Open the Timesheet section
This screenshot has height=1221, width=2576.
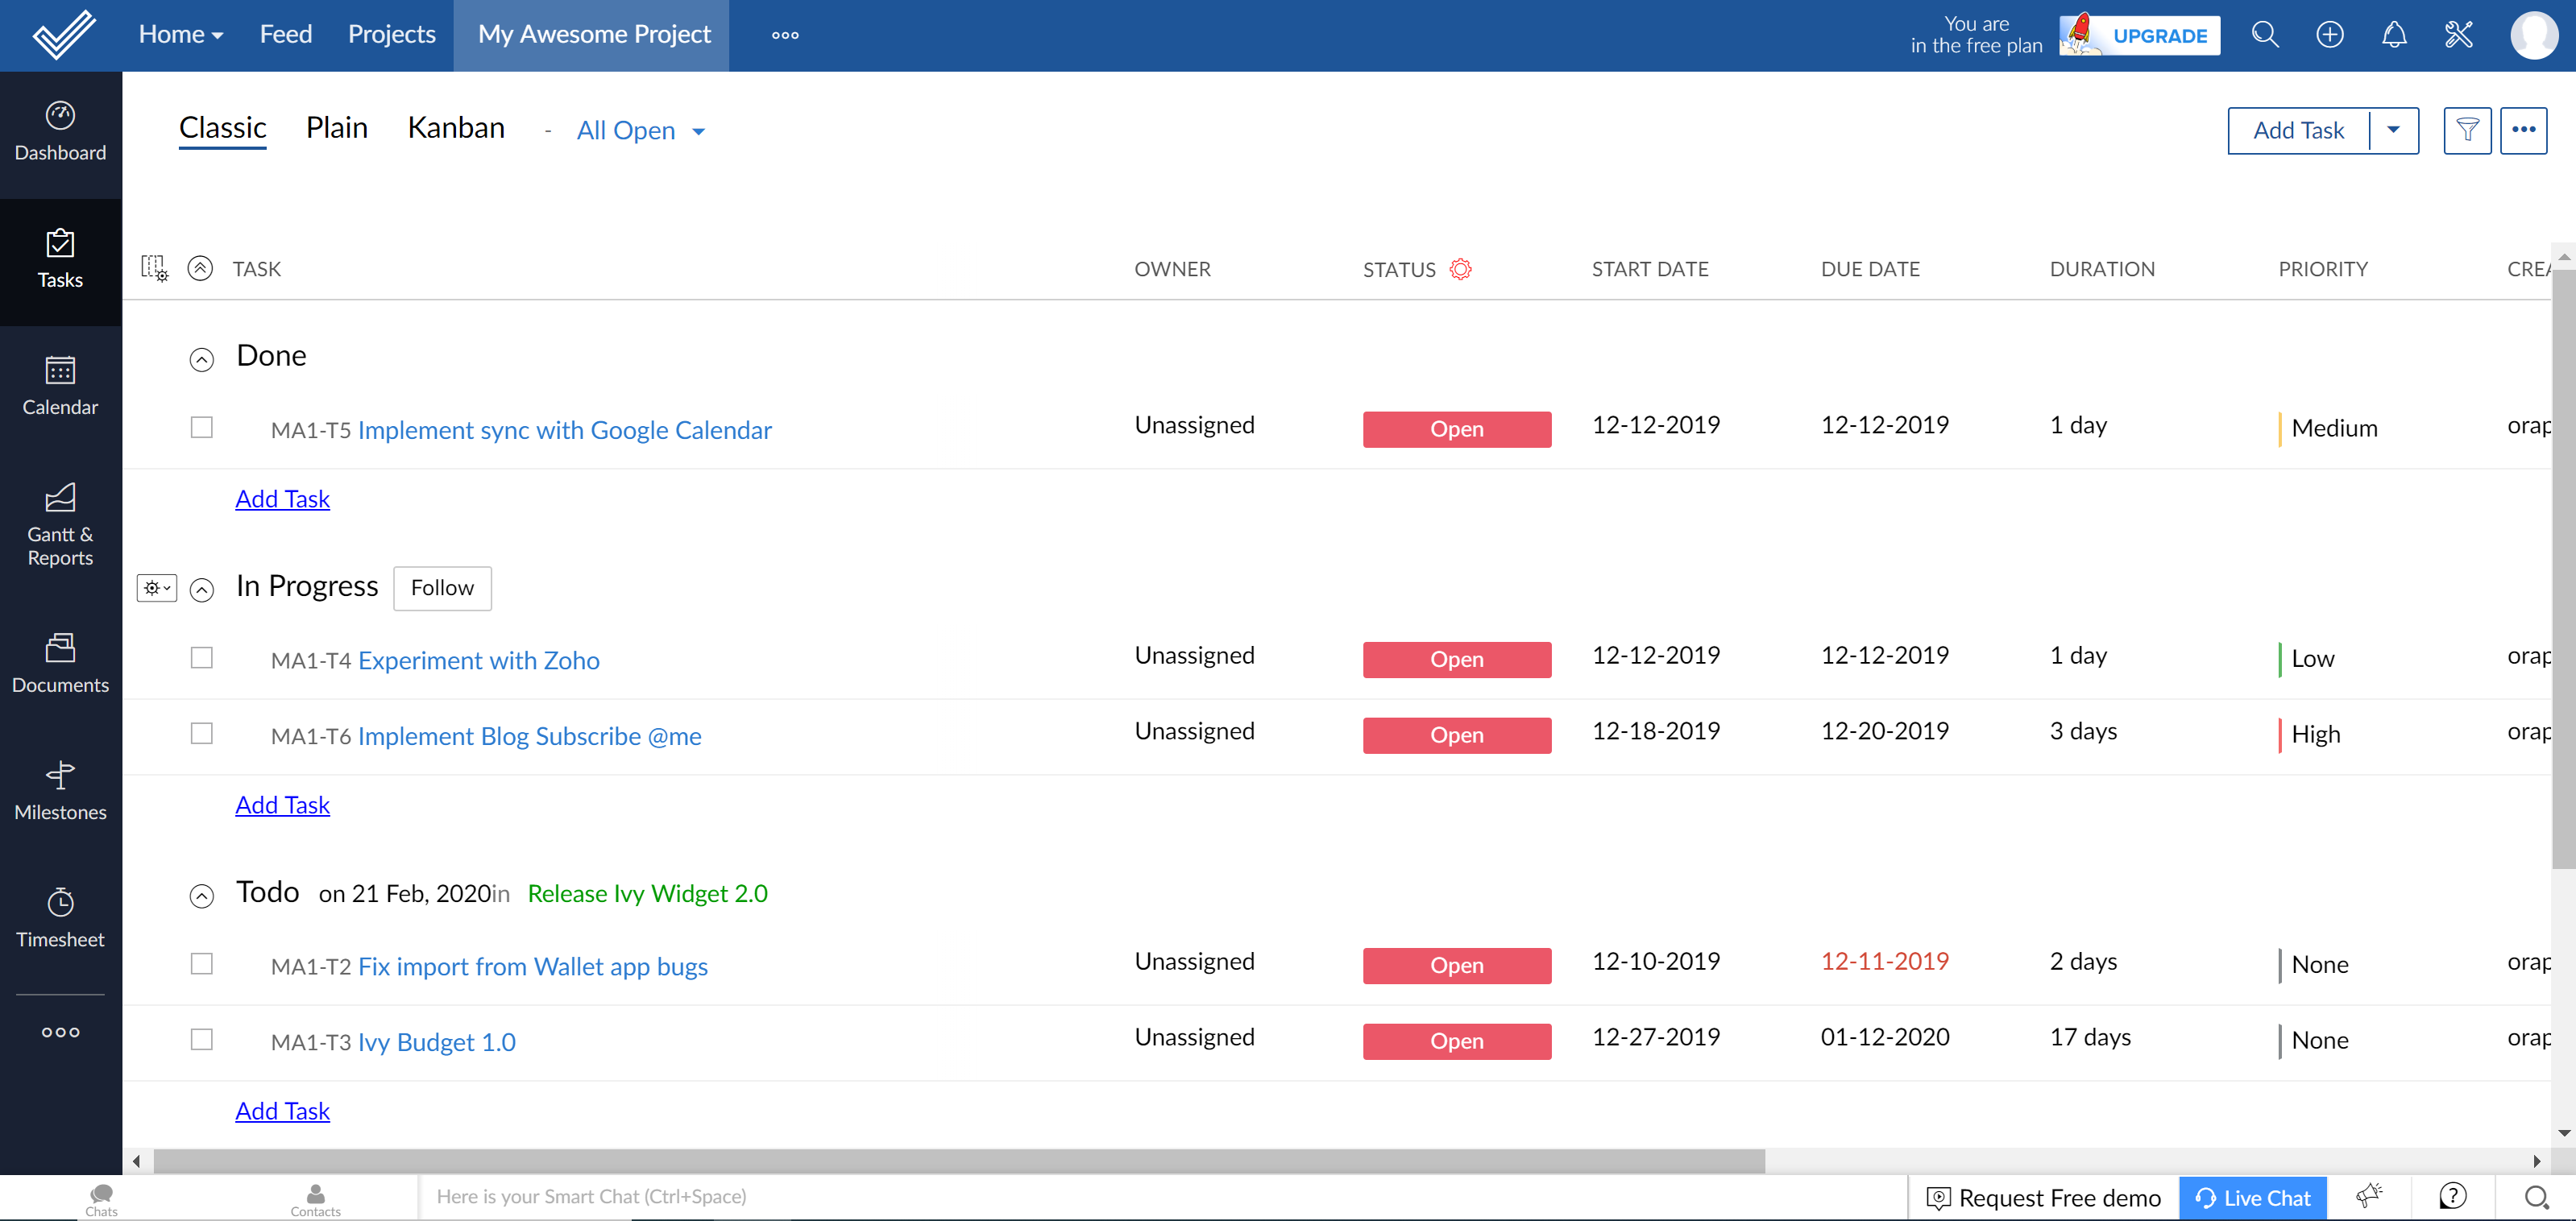click(60, 917)
